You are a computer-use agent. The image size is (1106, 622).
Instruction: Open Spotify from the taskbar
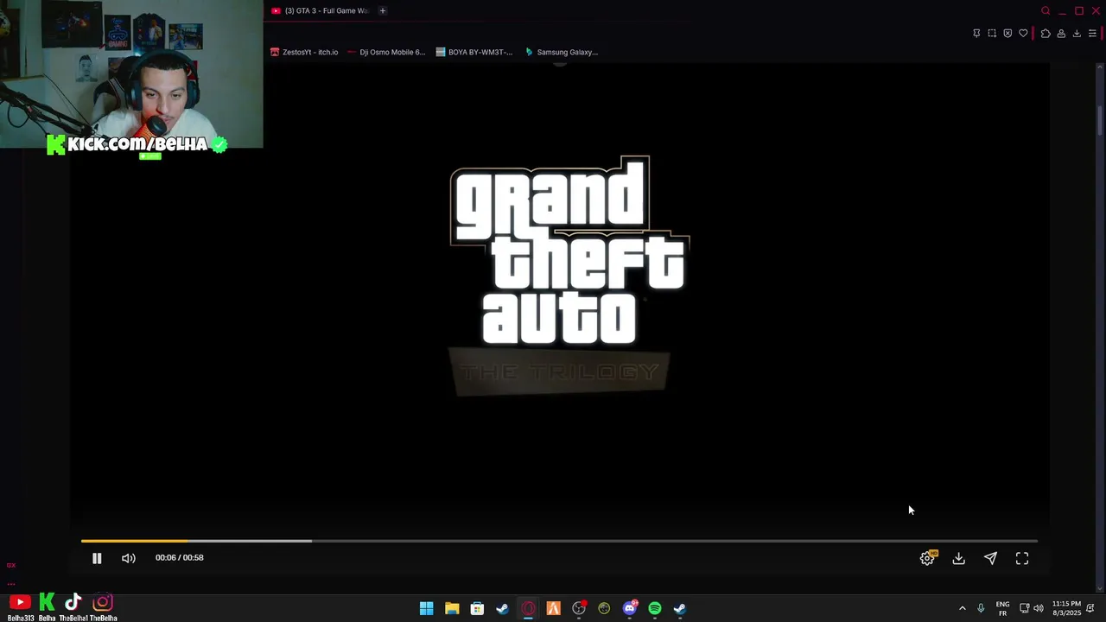pos(655,609)
